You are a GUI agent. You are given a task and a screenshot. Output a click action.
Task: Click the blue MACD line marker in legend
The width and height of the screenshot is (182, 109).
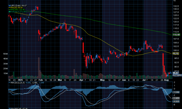[x=10, y=83]
